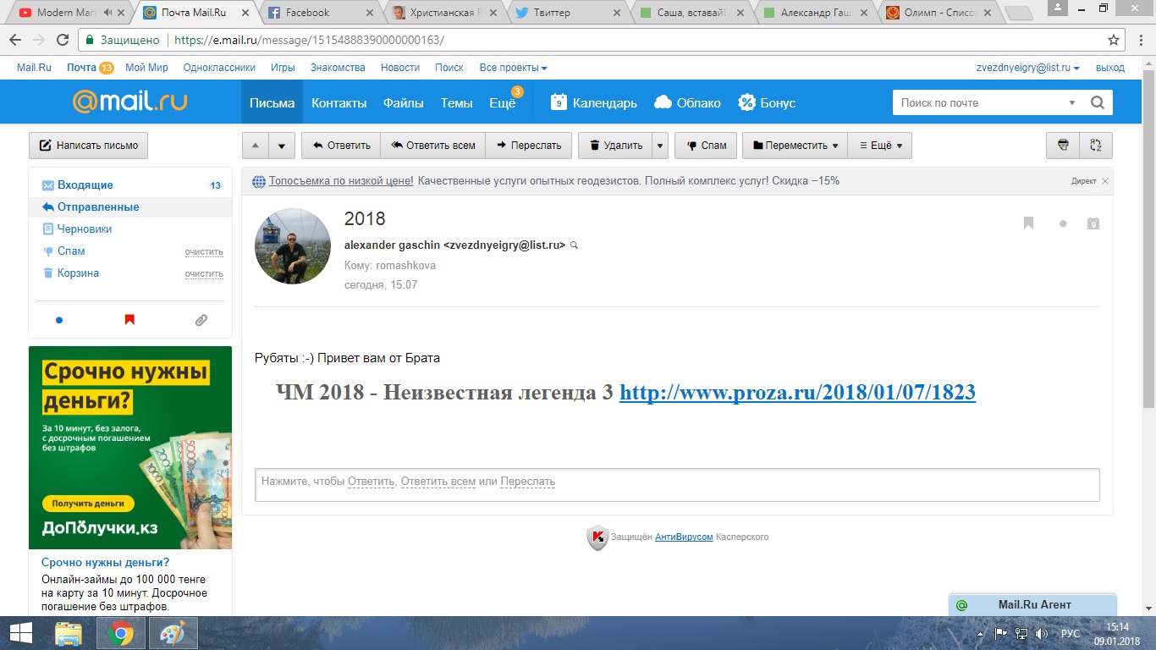1156x650 pixels.
Task: Click the magnifier icon to search mail
Action: [1098, 102]
